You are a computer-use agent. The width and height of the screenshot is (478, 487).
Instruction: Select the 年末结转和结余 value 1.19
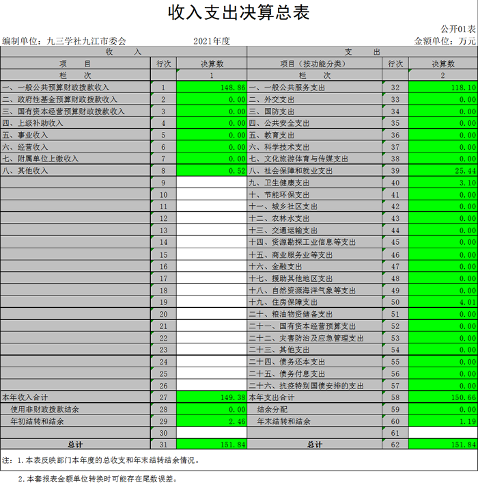point(442,421)
